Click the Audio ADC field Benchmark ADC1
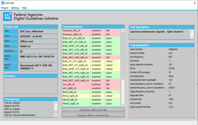 38,67
